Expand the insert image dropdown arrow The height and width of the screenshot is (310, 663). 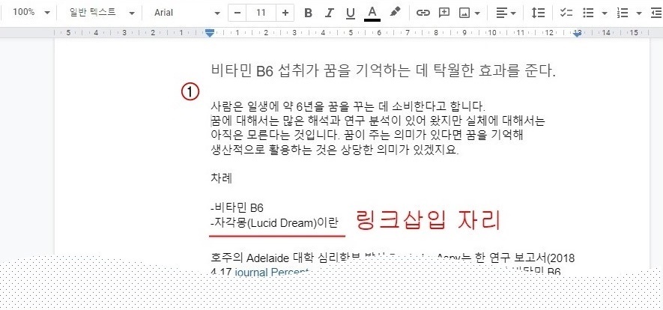477,13
